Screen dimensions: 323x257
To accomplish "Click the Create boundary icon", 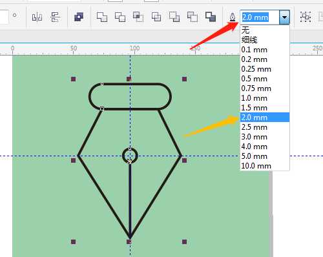I will (x=211, y=17).
